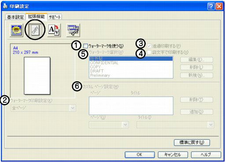Viewport: 225px width, 162px height.
Task: Click the A4 page preview thumbnail
Action: point(37,76)
